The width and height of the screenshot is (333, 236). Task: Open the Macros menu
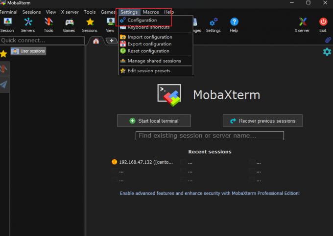click(x=151, y=12)
